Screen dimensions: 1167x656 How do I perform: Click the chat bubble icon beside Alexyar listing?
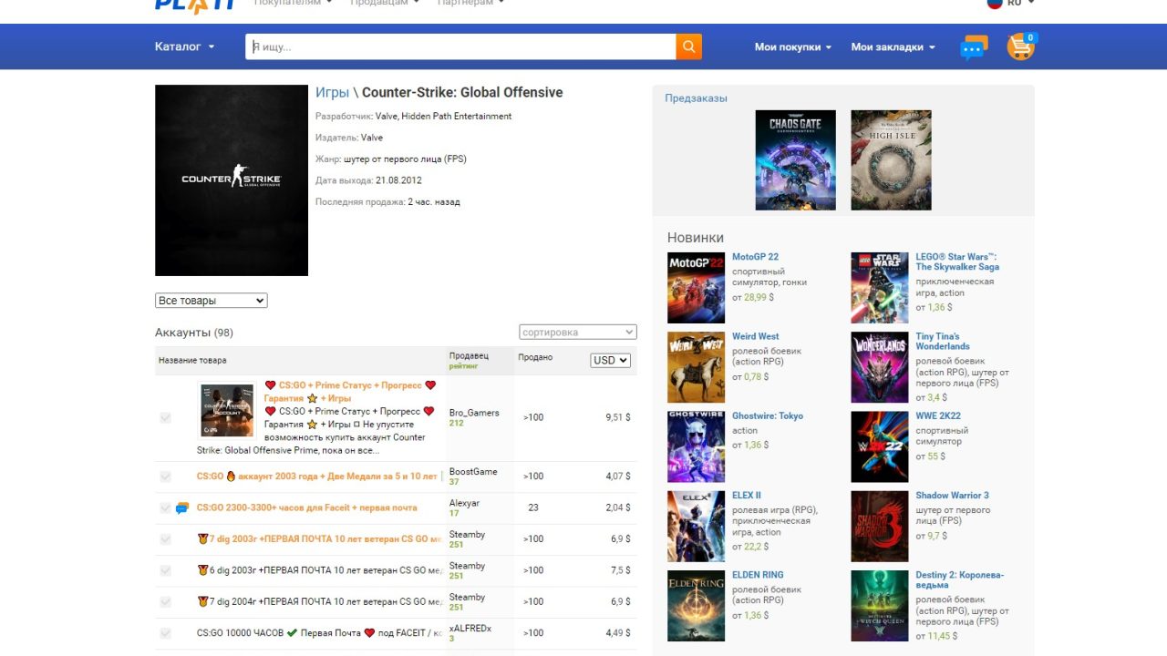coord(182,508)
